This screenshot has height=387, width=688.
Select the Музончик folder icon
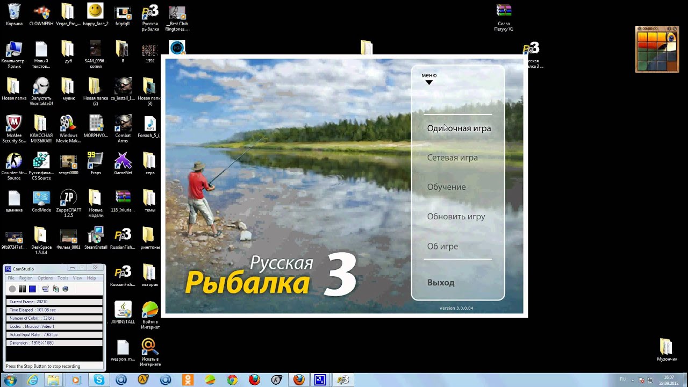[666, 350]
